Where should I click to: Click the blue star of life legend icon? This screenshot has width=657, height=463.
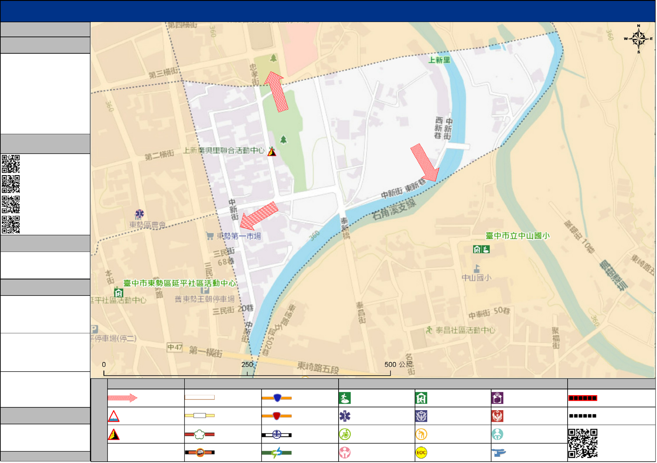click(x=345, y=417)
